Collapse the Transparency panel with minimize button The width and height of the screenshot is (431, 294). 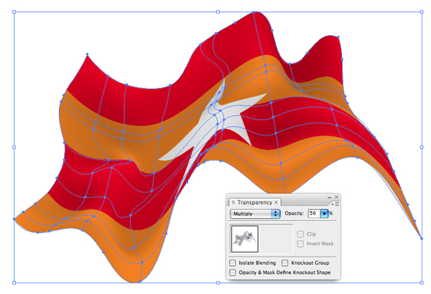pyautogui.click(x=329, y=197)
